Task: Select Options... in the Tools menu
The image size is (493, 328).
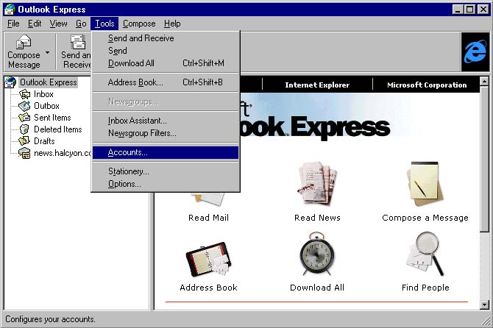Action: 124,184
